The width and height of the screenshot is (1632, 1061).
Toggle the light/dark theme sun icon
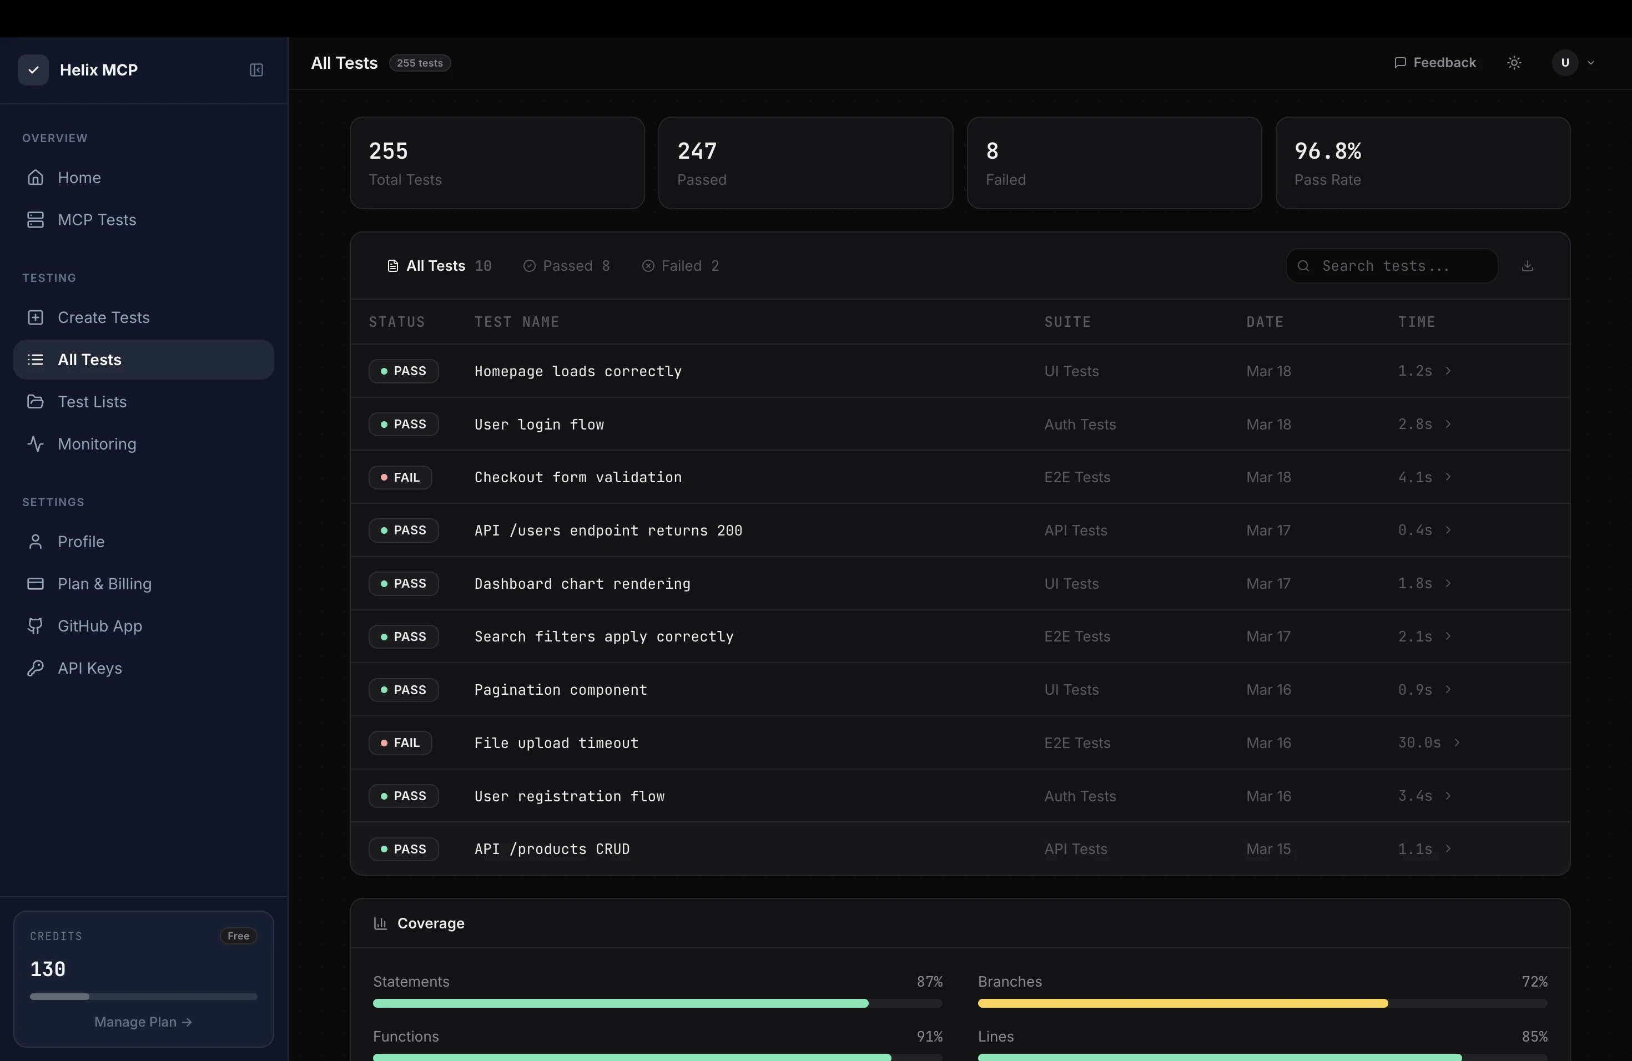[1514, 63]
